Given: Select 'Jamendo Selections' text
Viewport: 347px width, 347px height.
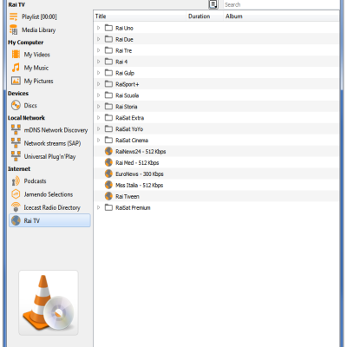Looking at the screenshot, I should coord(49,194).
